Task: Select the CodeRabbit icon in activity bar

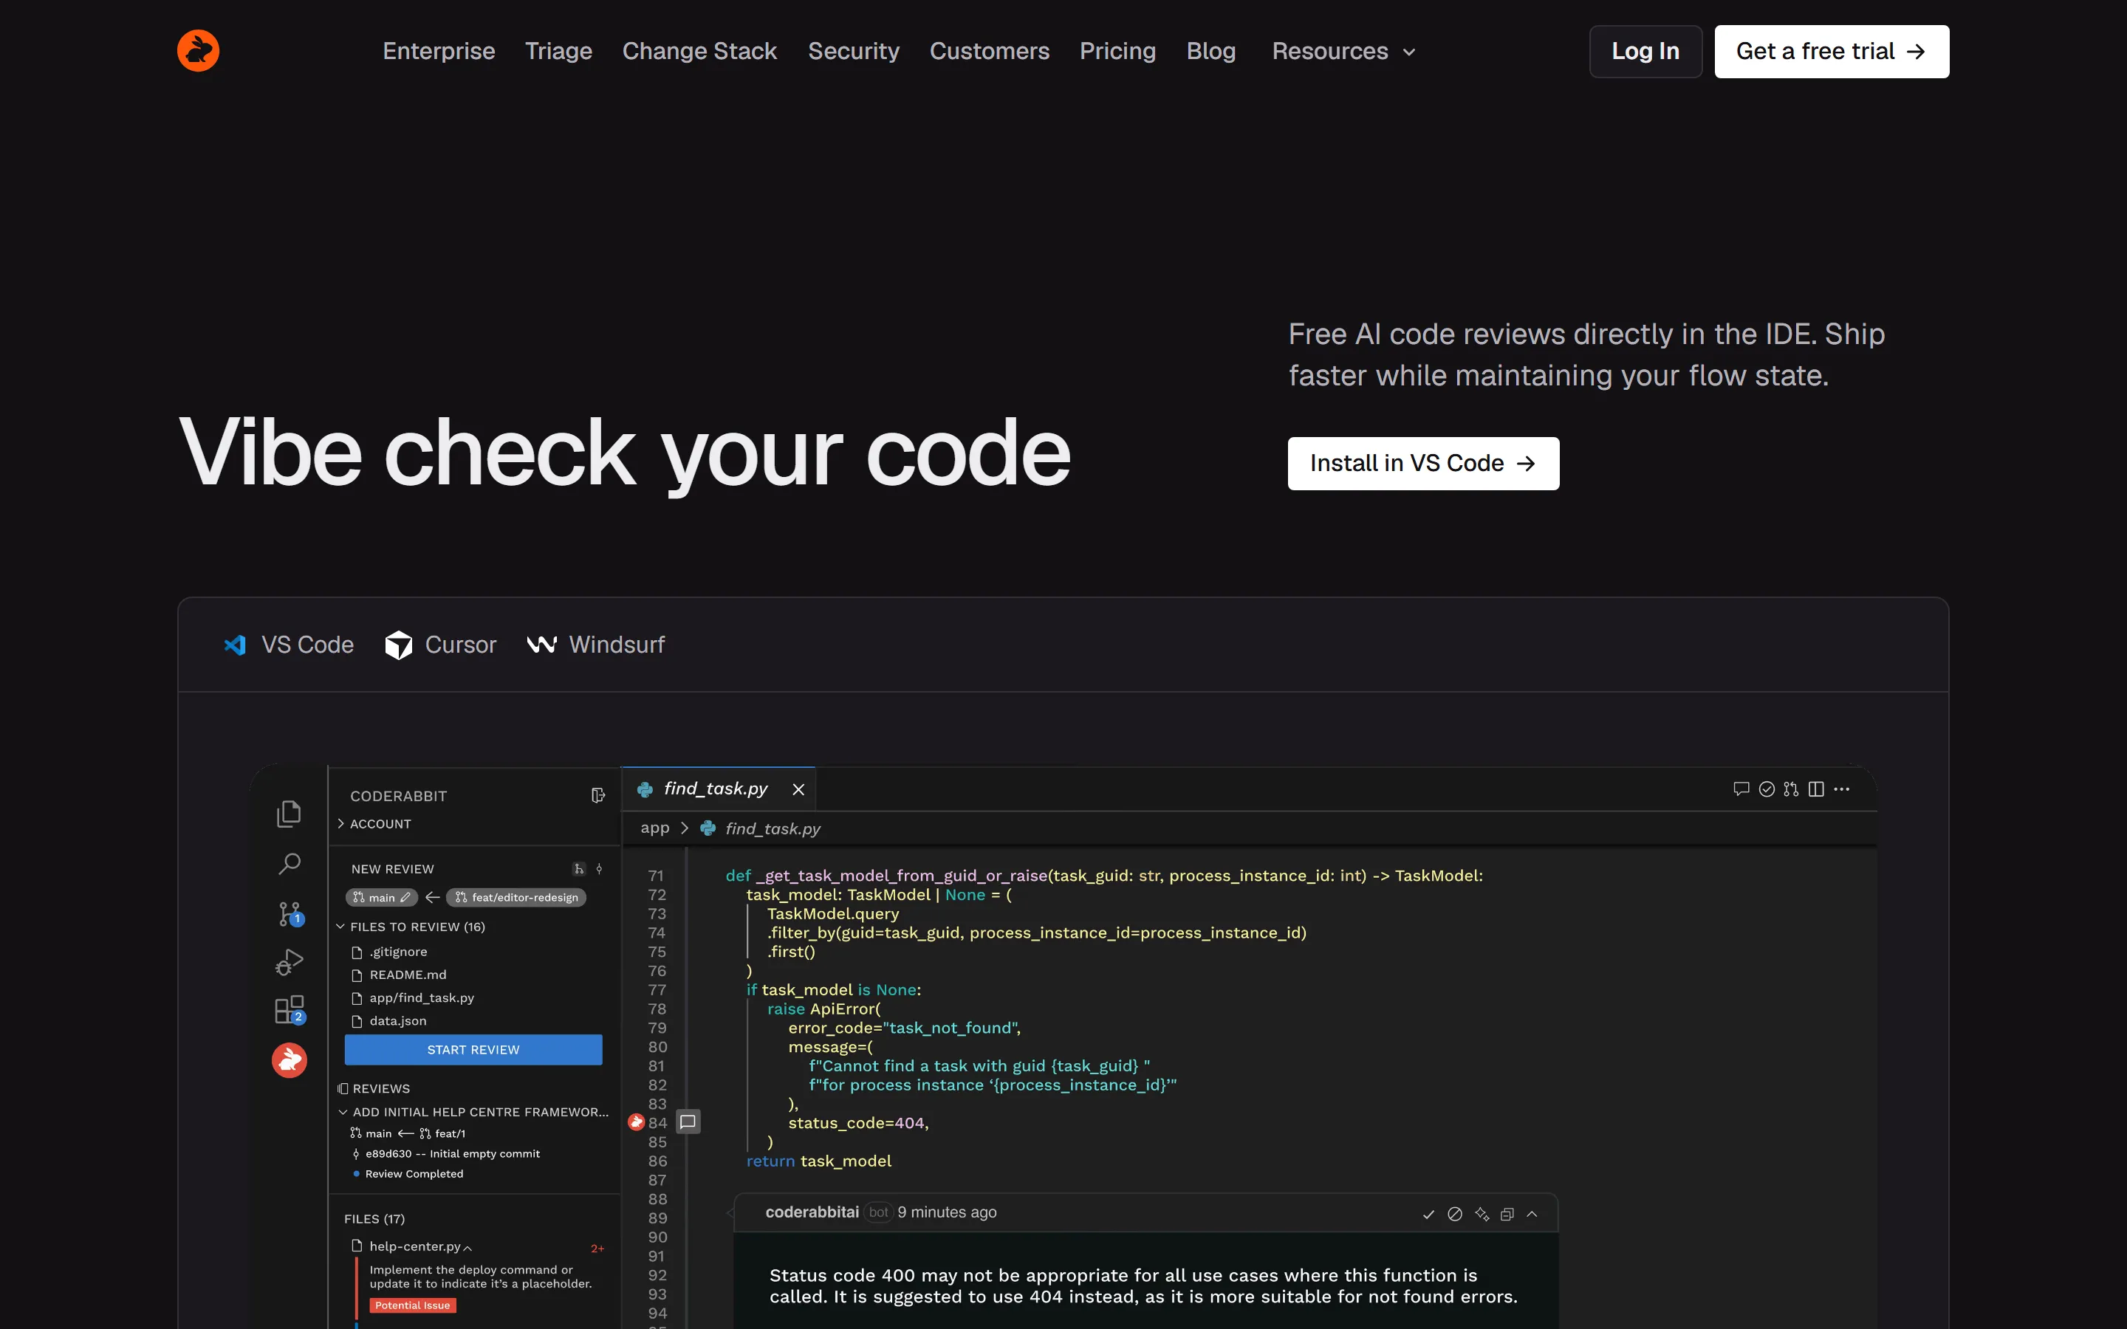Action: point(290,1060)
